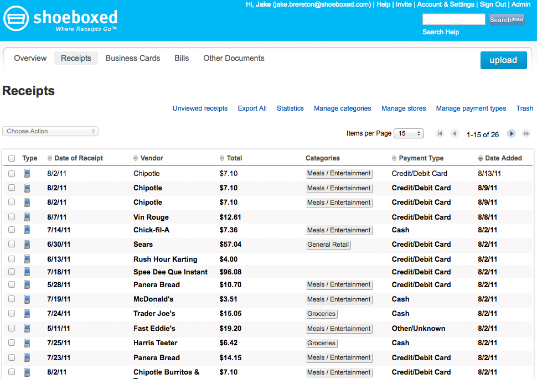This screenshot has height=379, width=537.
Task: Open the mobile type icon for Vin Rouge
Action: [x=27, y=217]
